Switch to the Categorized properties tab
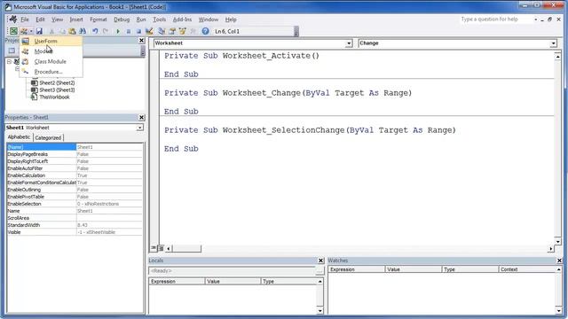The width and height of the screenshot is (568, 319). coord(48,138)
